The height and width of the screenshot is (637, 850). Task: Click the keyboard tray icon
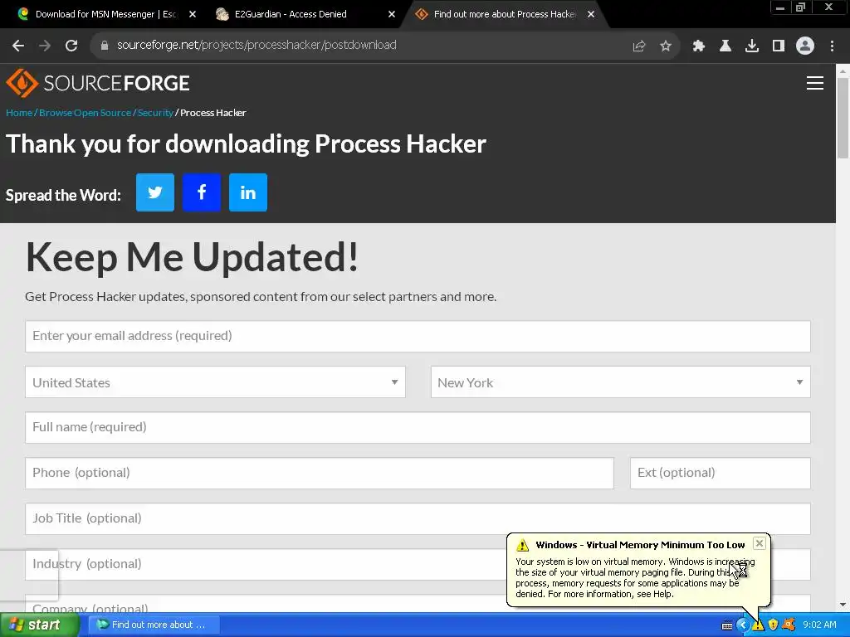727,625
